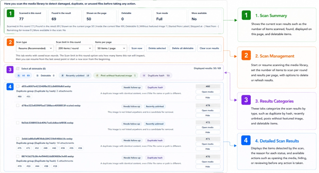Click the Found in the result 69 card
The image size is (319, 173).
coord(65,16)
